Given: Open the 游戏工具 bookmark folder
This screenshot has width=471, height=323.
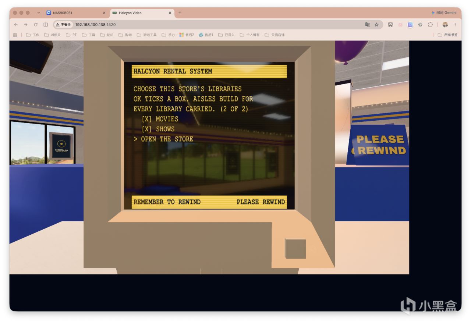Looking at the screenshot, I should [x=147, y=35].
